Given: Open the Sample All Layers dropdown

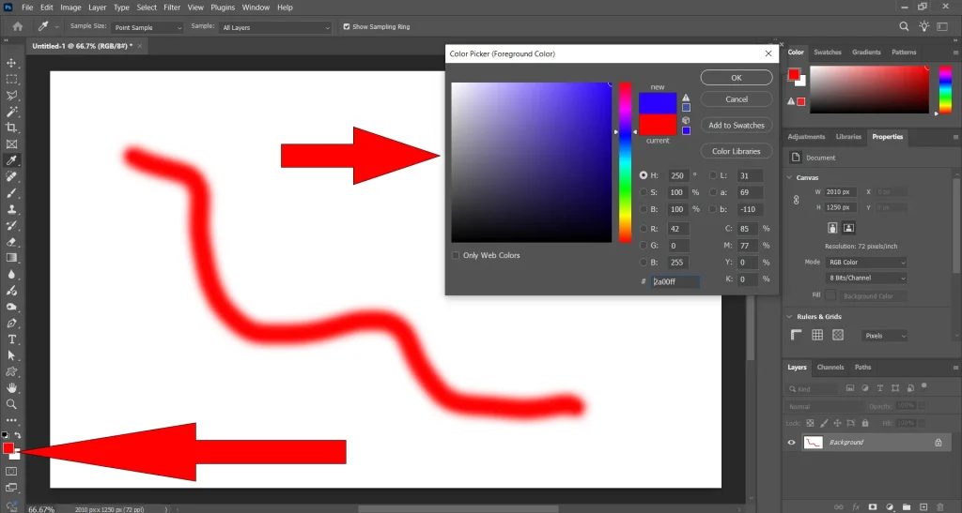Looking at the screenshot, I should [275, 27].
